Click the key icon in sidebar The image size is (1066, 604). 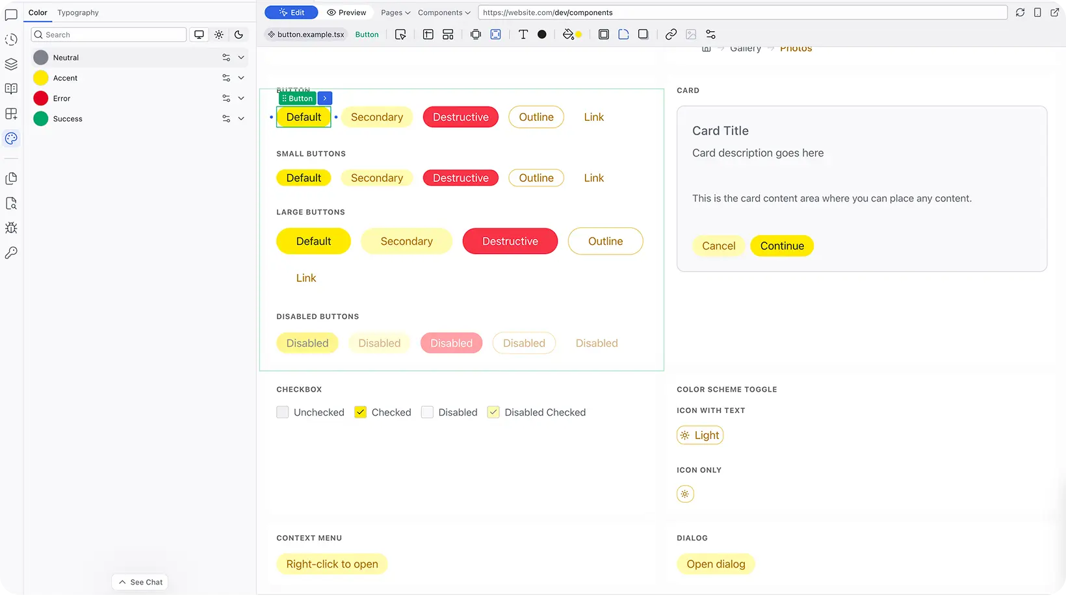pyautogui.click(x=11, y=253)
